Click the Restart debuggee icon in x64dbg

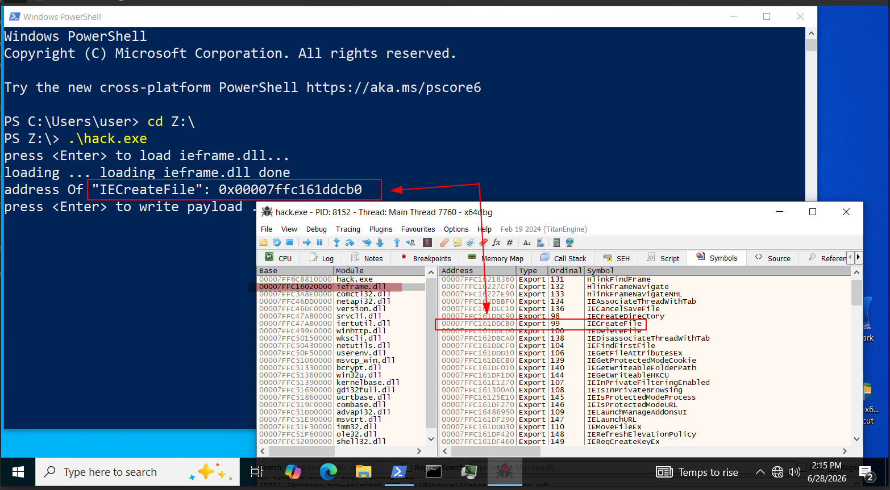click(277, 242)
